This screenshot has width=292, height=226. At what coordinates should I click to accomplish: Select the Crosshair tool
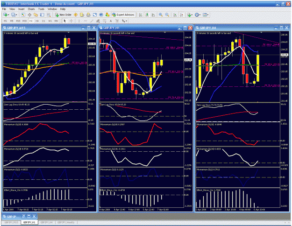tap(71, 21)
